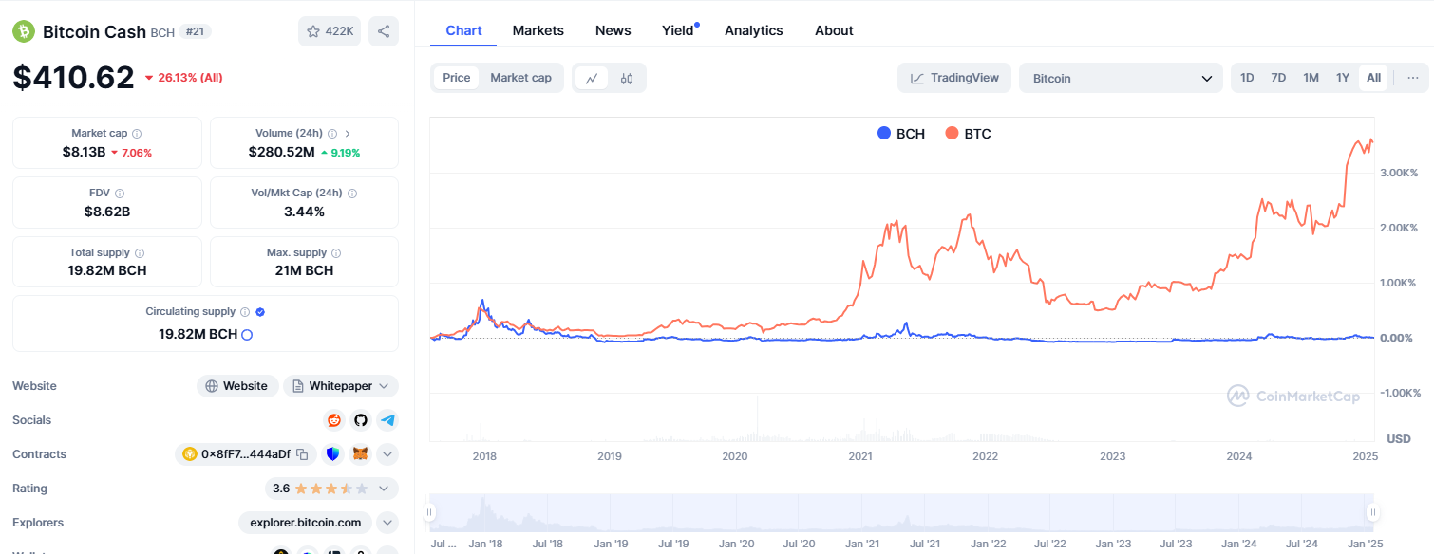Set chart range to All
Viewport: 1434px width, 554px height.
tap(1373, 78)
